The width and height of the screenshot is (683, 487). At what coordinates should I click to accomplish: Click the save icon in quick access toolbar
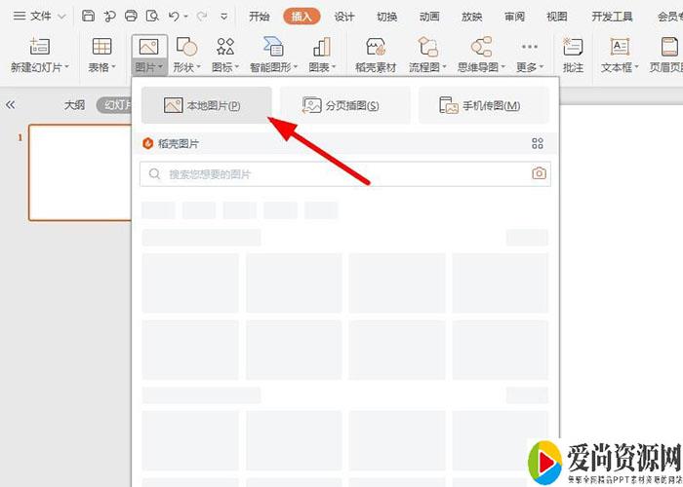pos(89,17)
